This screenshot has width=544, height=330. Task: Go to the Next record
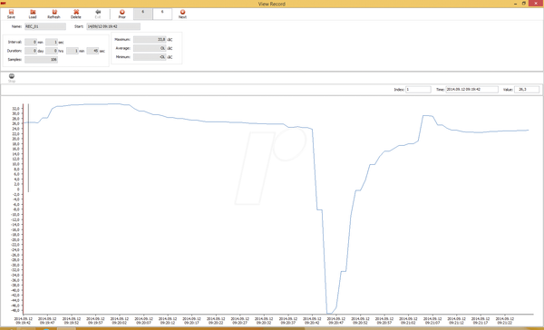182,14
